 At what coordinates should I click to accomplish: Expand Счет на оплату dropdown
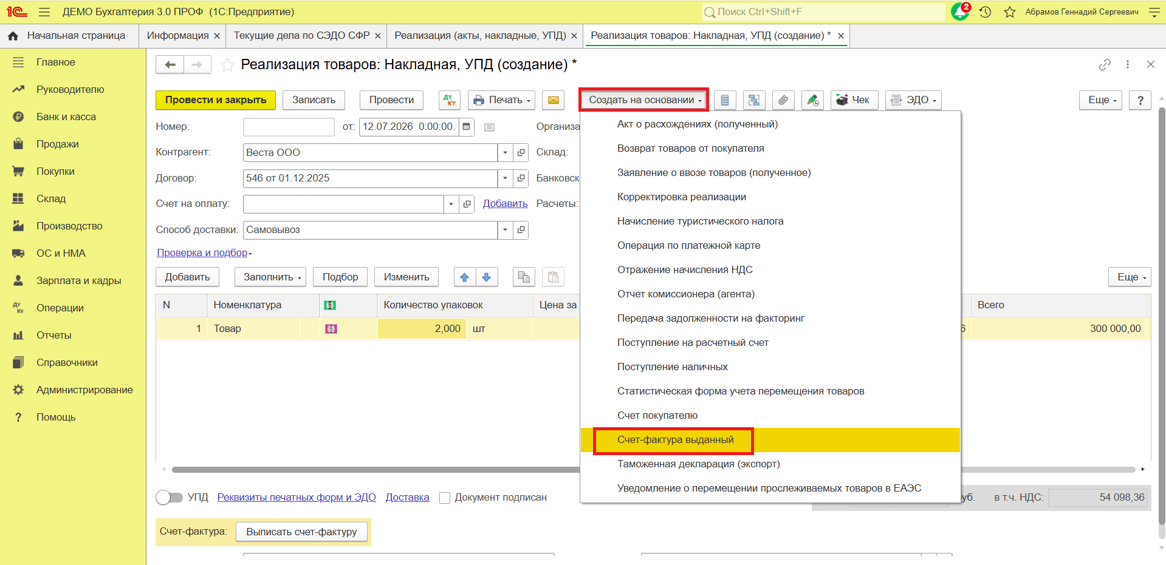451,205
